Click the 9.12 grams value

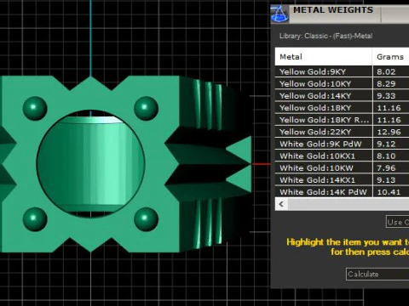[386, 144]
